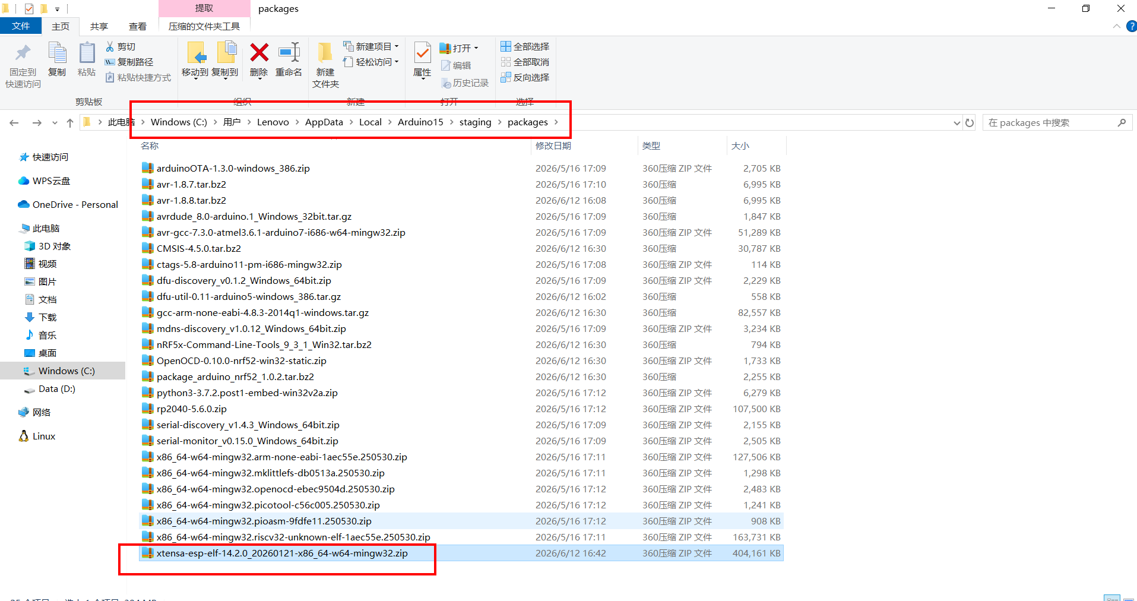Select avr-1.8.8.tar.bz2 file

(461, 200)
